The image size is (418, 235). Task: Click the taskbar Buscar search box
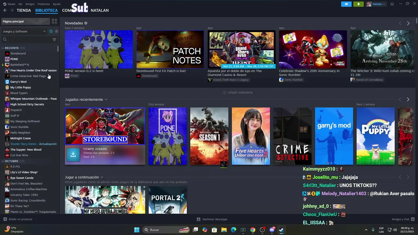click(x=167, y=230)
